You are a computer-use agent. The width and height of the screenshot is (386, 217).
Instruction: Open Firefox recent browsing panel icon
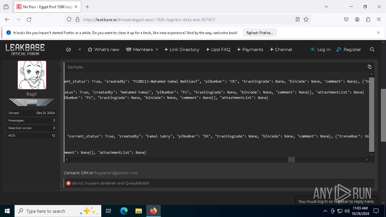point(6,7)
